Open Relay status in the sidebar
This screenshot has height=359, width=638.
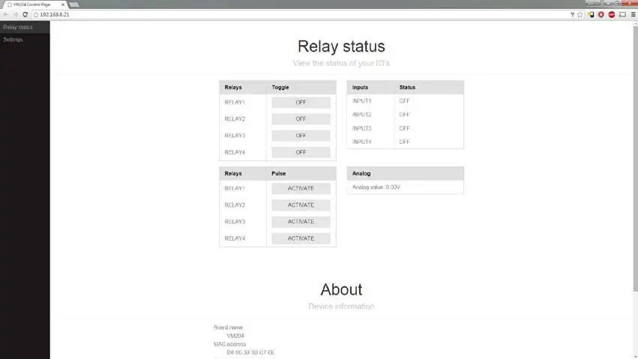(25, 27)
